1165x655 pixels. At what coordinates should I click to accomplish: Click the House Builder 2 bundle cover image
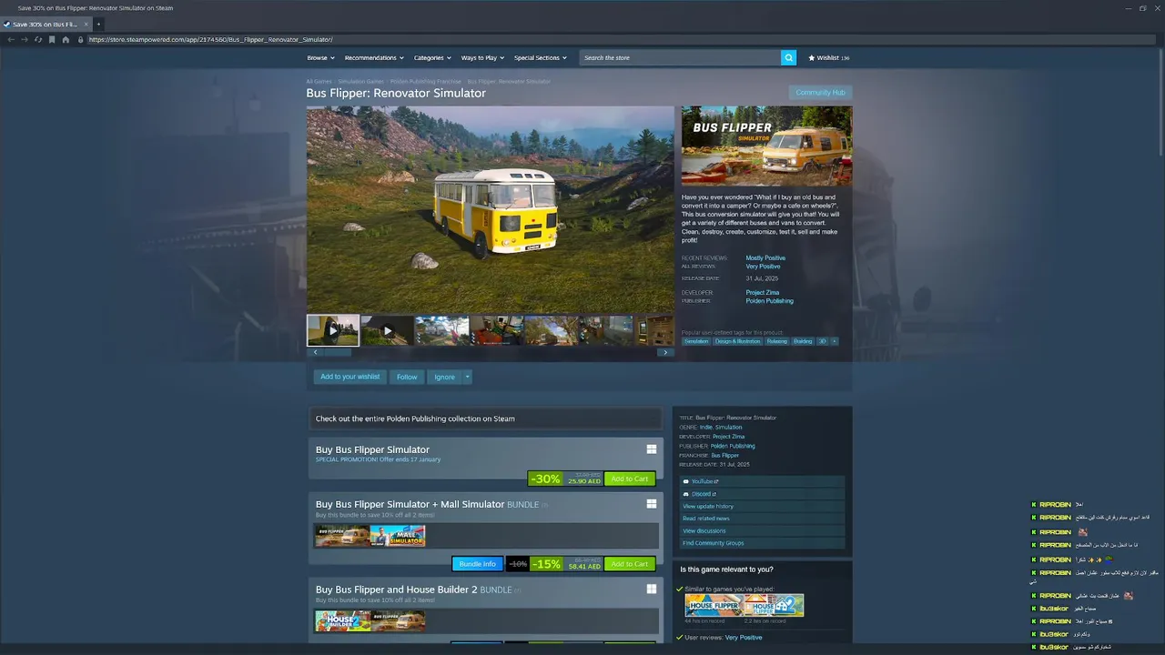pos(343,621)
